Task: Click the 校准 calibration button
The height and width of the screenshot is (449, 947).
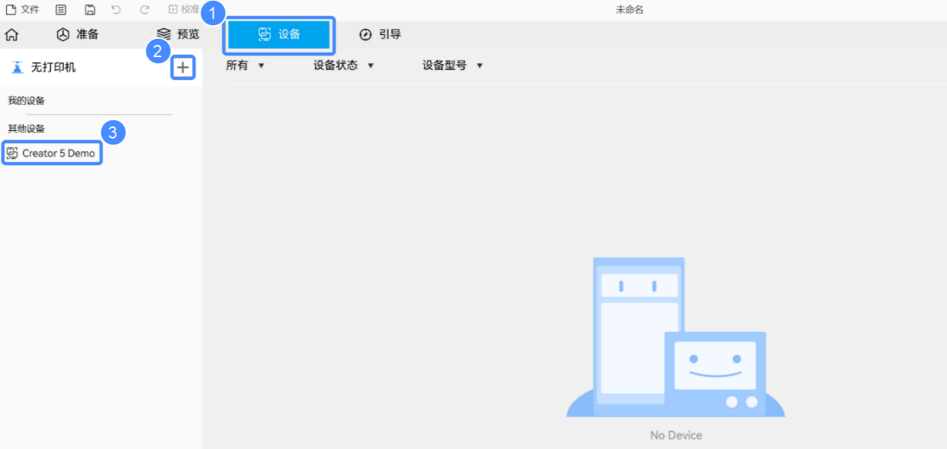Action: click(x=183, y=9)
